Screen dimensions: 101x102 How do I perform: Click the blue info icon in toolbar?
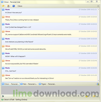tap(14, 6)
